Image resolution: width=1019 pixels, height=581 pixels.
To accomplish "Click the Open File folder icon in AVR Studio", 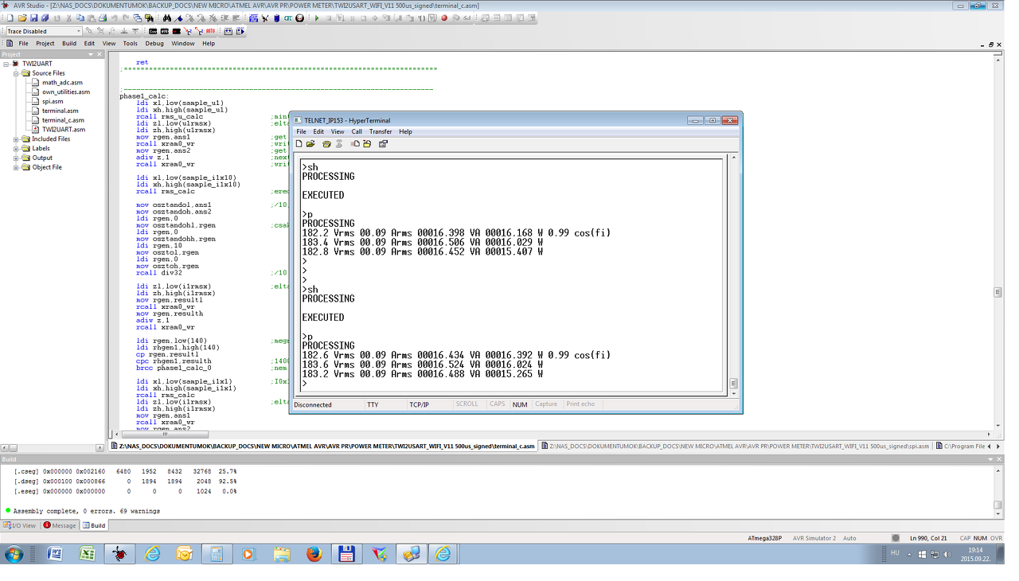I will point(21,18).
